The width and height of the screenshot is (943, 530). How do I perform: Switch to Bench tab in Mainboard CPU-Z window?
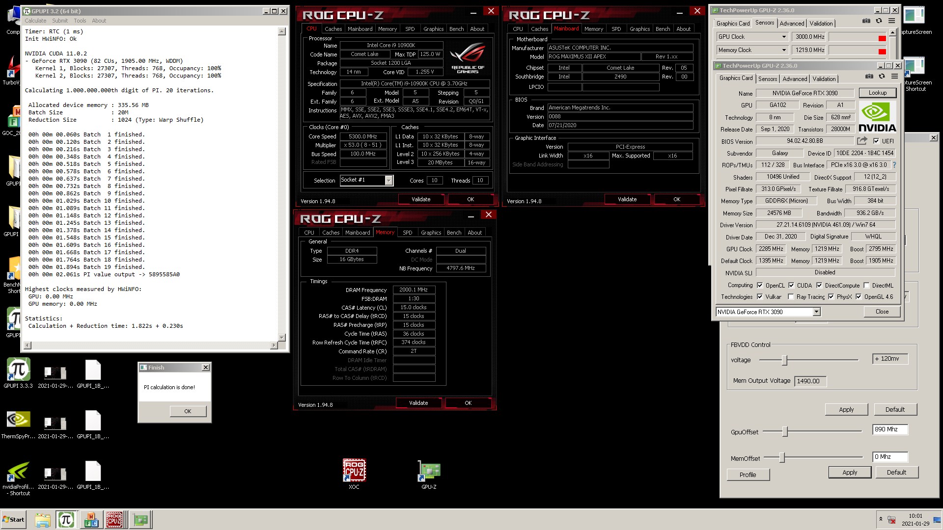[663, 29]
